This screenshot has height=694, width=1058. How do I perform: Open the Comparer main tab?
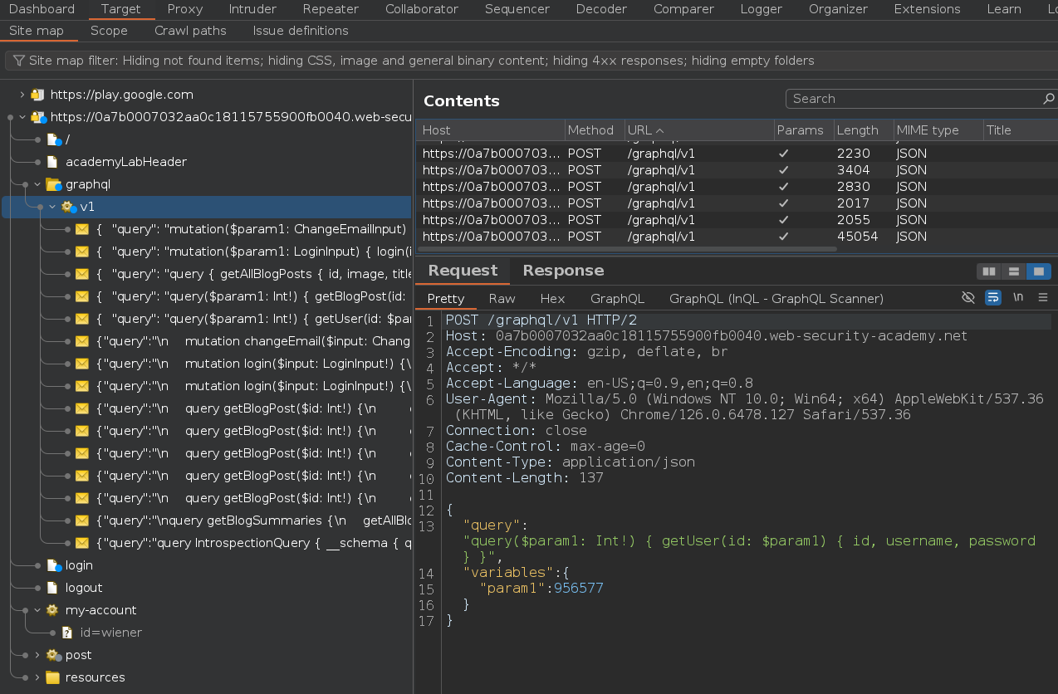(683, 9)
